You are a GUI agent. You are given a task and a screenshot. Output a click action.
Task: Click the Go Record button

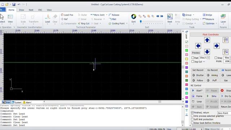(212, 70)
